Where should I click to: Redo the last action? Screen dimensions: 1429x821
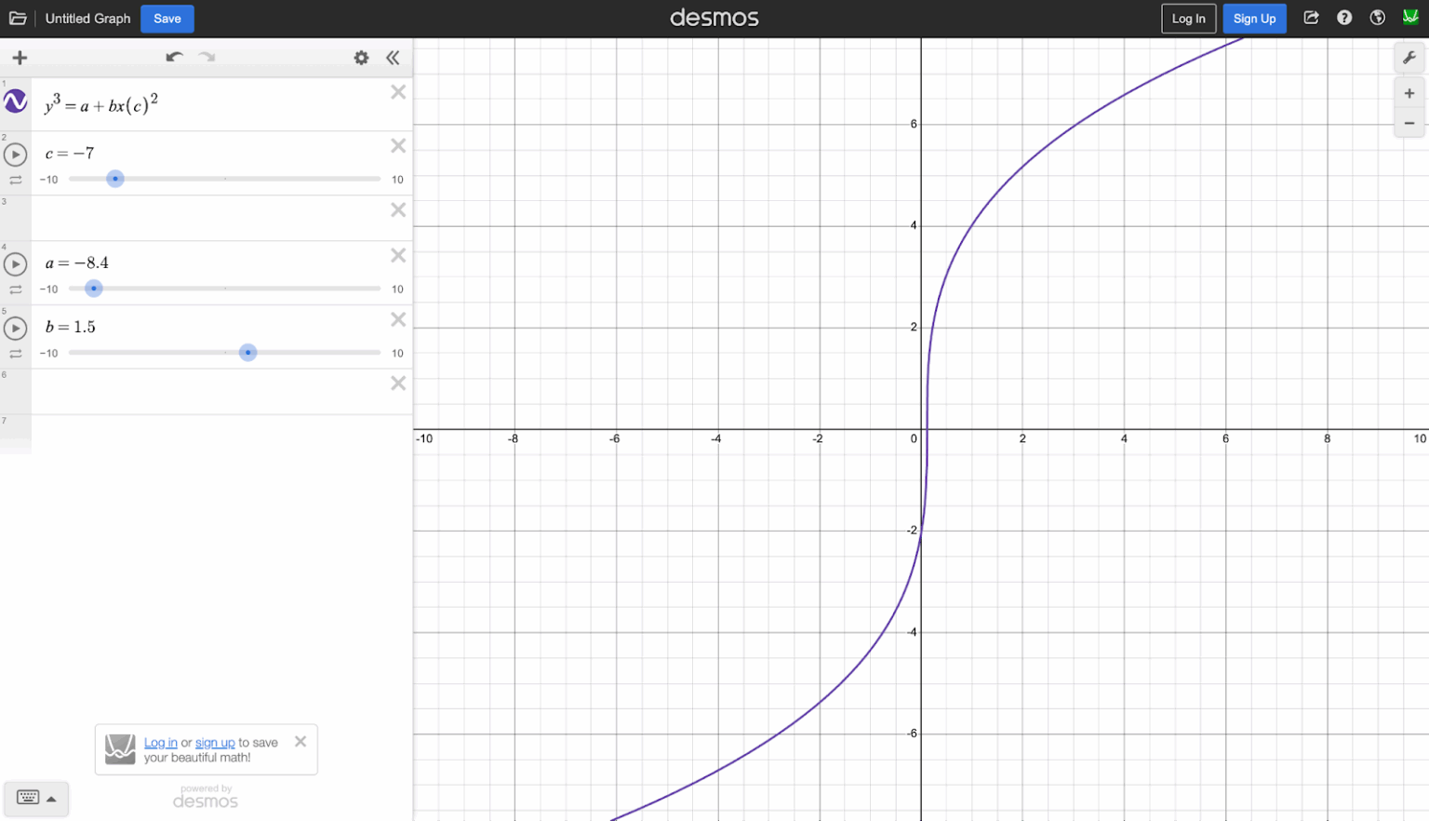[x=207, y=58]
